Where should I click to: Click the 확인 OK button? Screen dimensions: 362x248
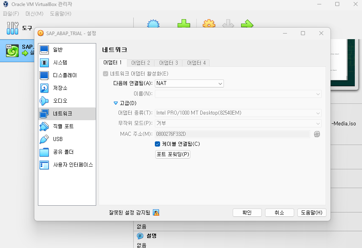pyautogui.click(x=247, y=212)
